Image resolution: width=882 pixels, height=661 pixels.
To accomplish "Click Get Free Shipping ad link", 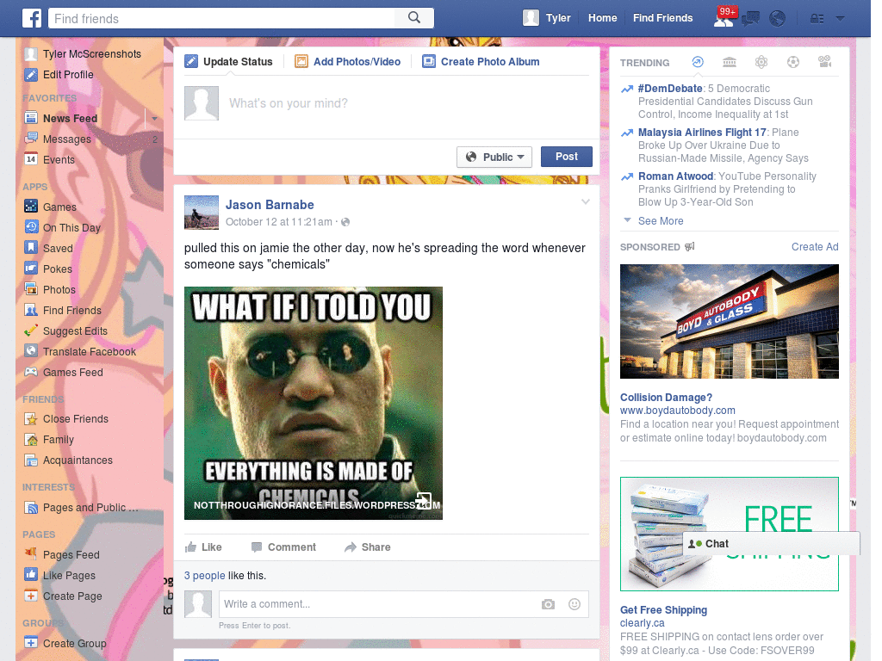I will click(x=663, y=610).
